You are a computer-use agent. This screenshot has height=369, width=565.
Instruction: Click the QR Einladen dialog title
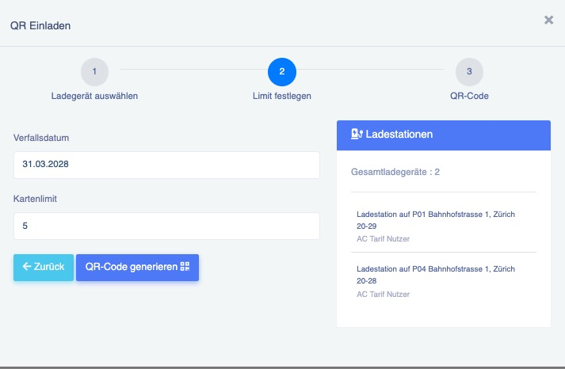[x=40, y=25]
